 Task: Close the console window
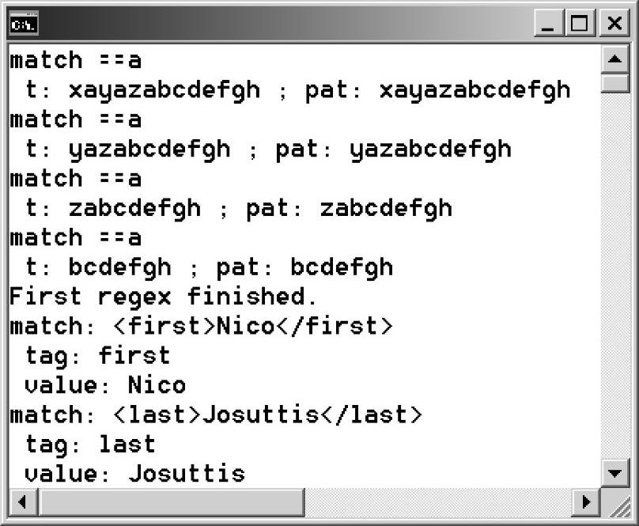(614, 24)
